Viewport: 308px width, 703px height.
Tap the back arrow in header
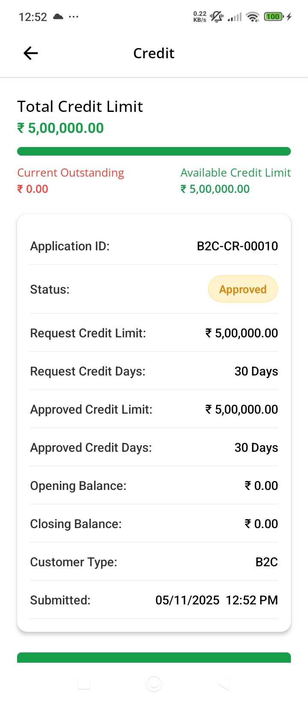[x=31, y=53]
